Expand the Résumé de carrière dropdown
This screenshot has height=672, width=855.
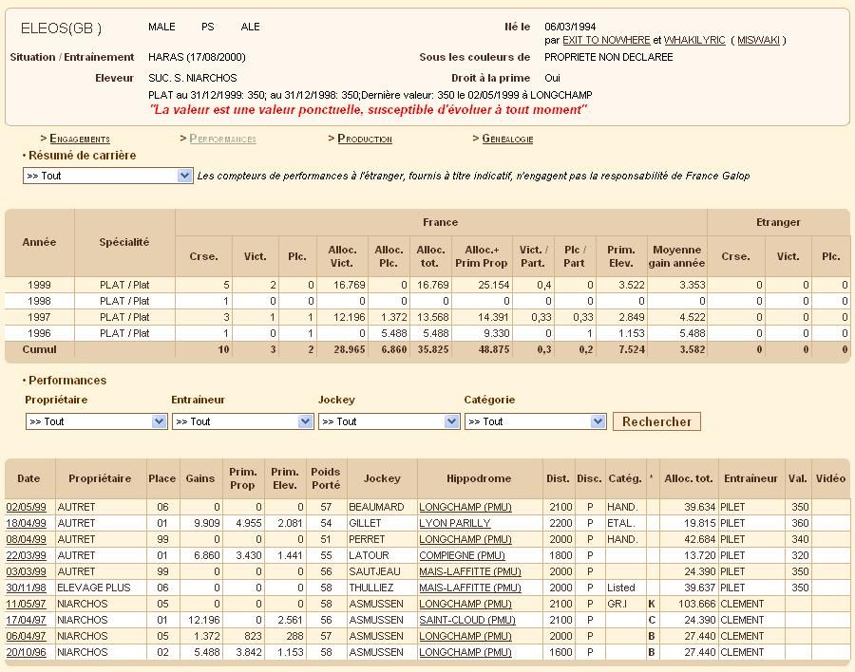click(x=108, y=176)
